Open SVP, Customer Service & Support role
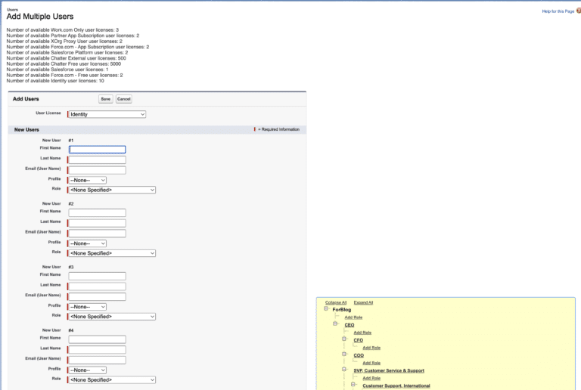The height and width of the screenshot is (390, 581). (389, 370)
